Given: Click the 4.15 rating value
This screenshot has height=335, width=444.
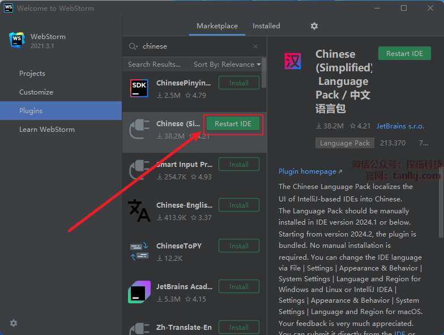Looking at the screenshot, I should coord(196,299).
